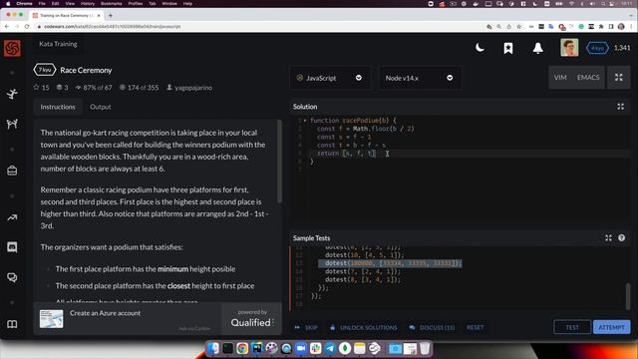Open the Kumite sparring sidebar icon
The image size is (638, 359).
click(x=12, y=124)
